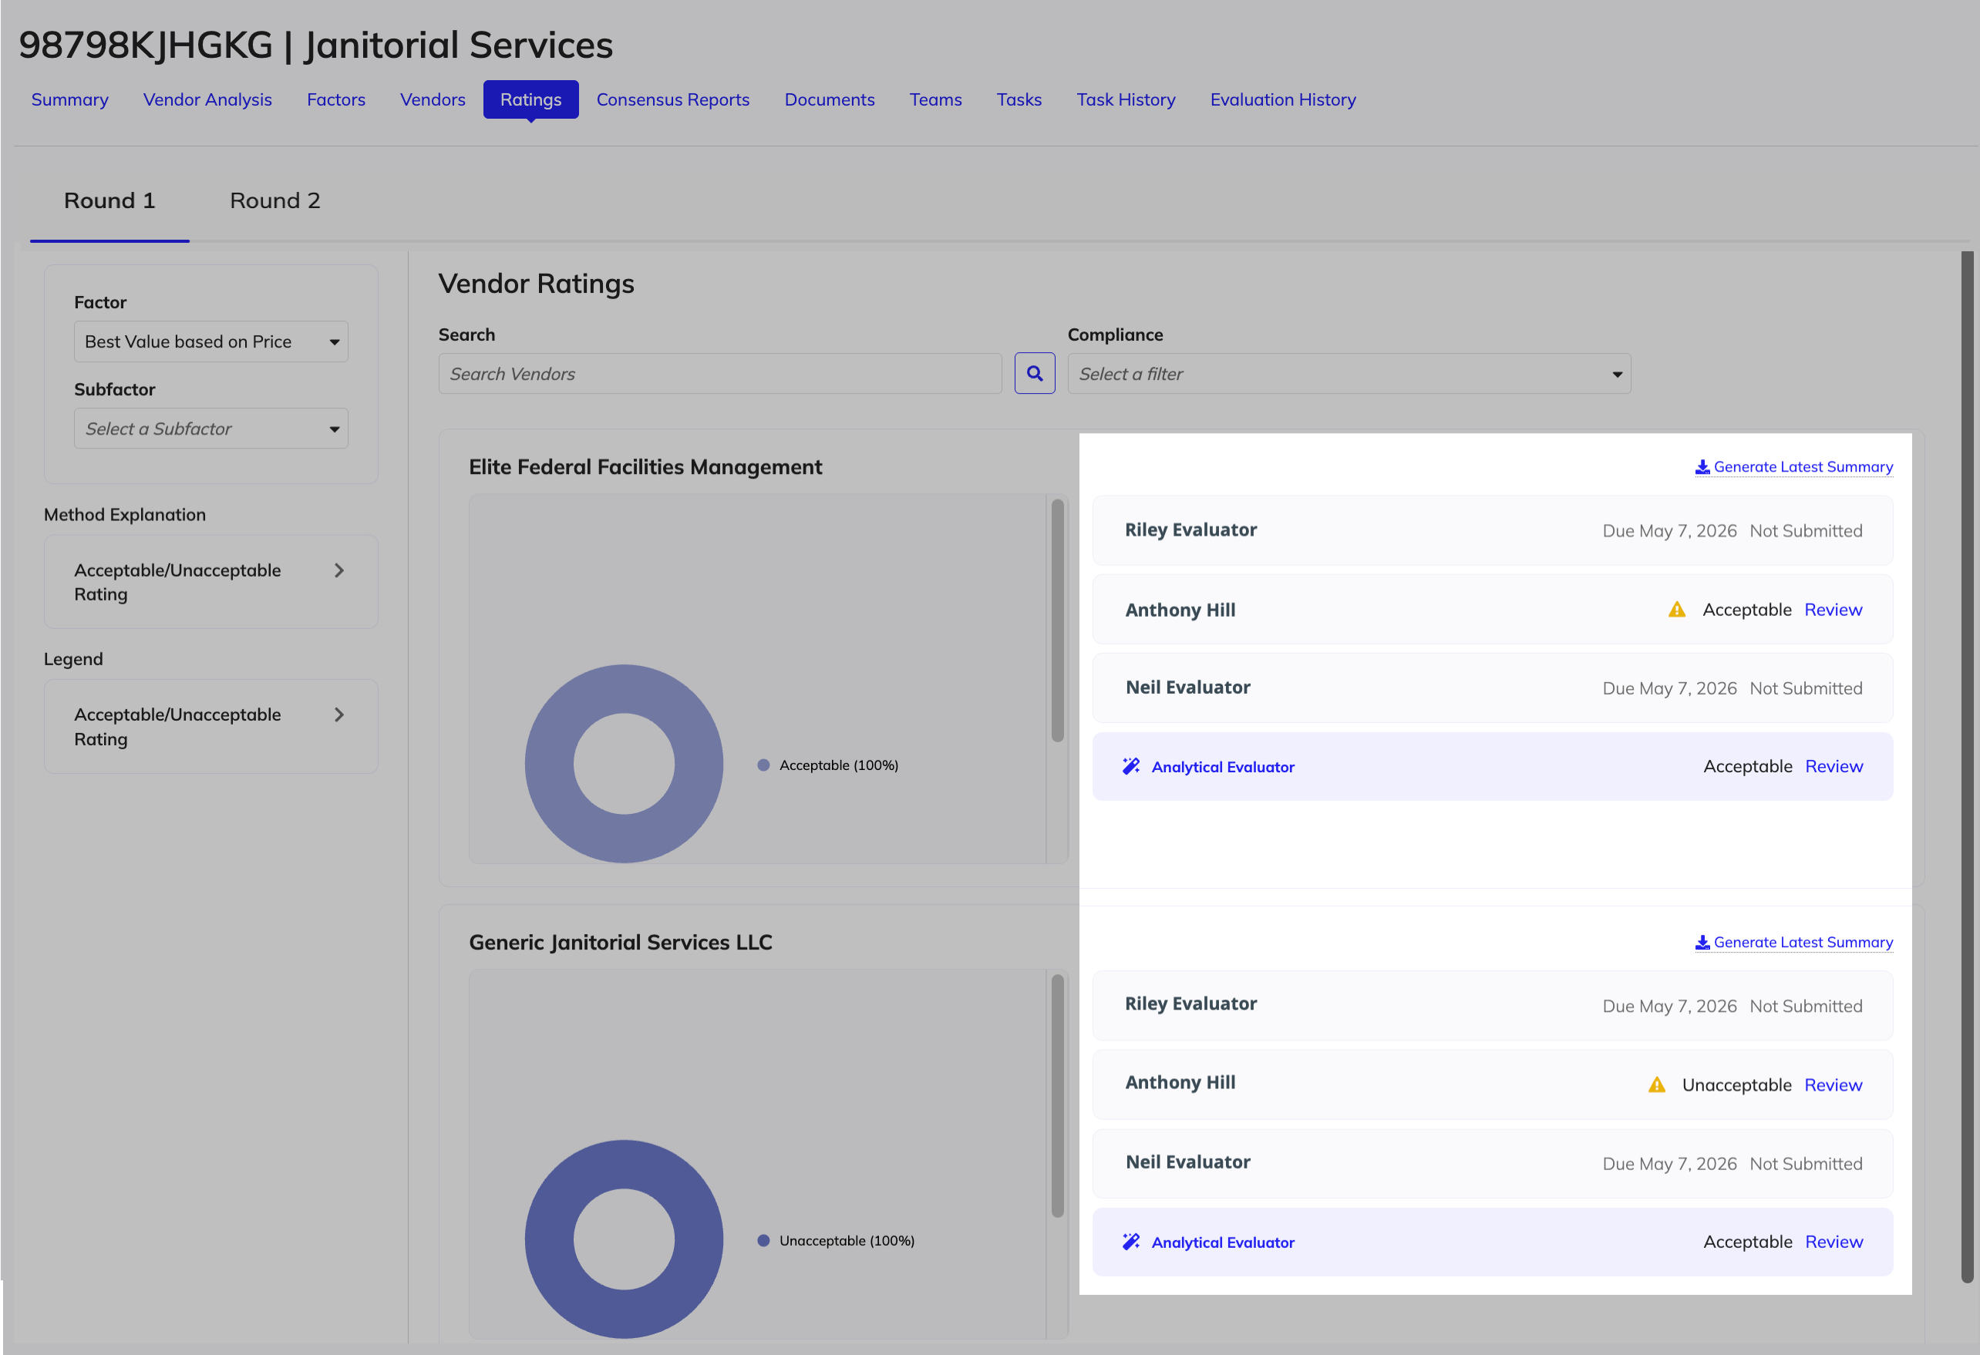Open the Factor dropdown showing Best Value based on Price
1980x1355 pixels.
pos(210,341)
